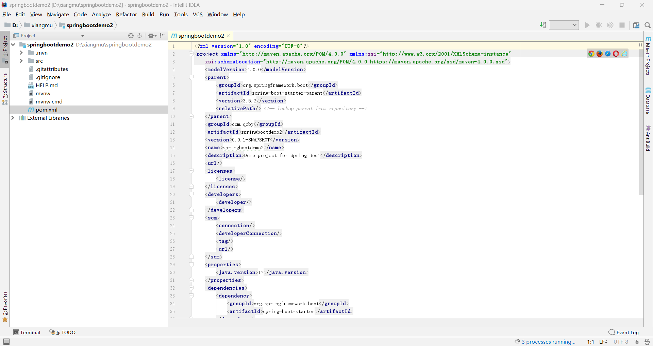The width and height of the screenshot is (653, 346).
Task: Click the Search Everywhere magnifier icon
Action: pos(648,25)
